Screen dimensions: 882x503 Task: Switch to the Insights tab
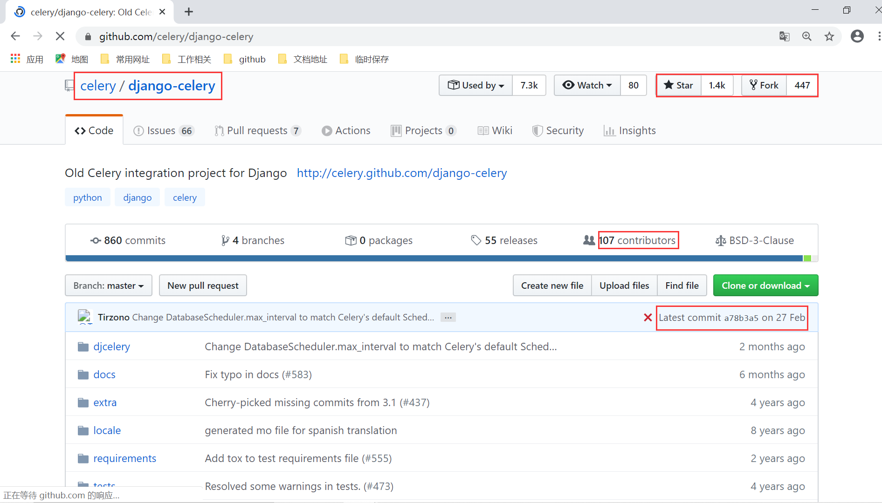[629, 130]
